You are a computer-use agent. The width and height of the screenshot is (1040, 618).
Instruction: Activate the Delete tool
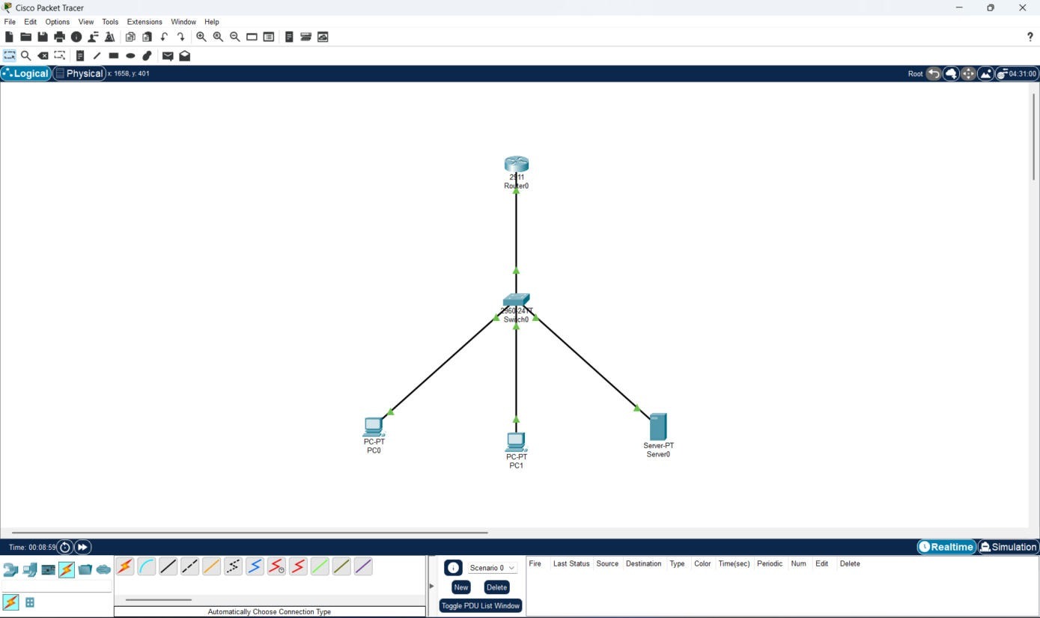click(43, 55)
